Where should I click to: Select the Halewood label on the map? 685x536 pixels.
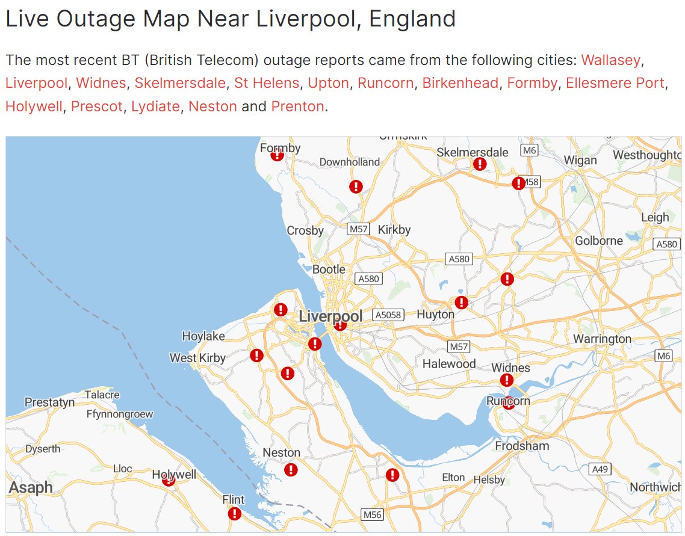(448, 363)
